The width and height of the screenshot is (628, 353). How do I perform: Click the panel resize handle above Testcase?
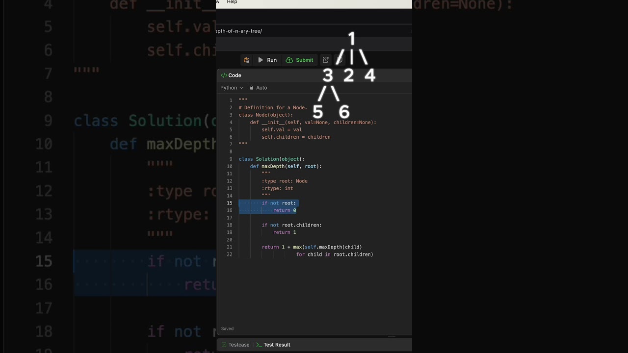pos(391,337)
